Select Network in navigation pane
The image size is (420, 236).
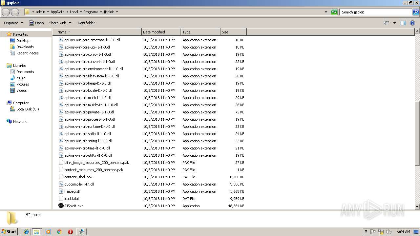pos(20,122)
